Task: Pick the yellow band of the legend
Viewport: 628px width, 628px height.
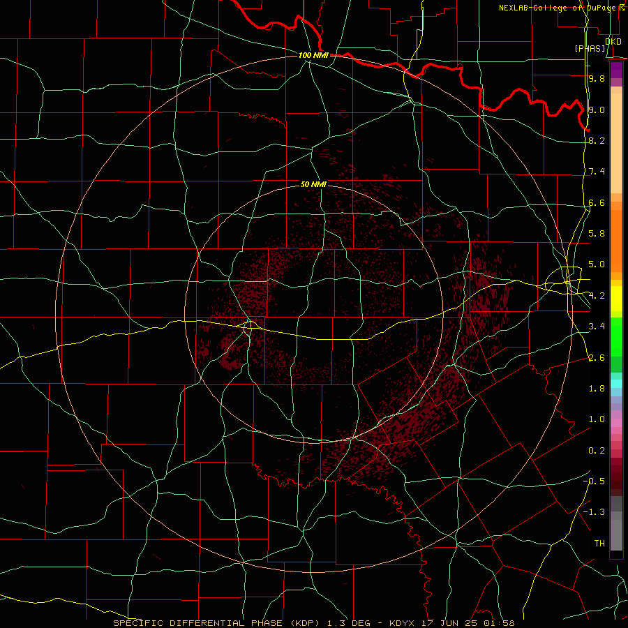Action: pyautogui.click(x=616, y=299)
